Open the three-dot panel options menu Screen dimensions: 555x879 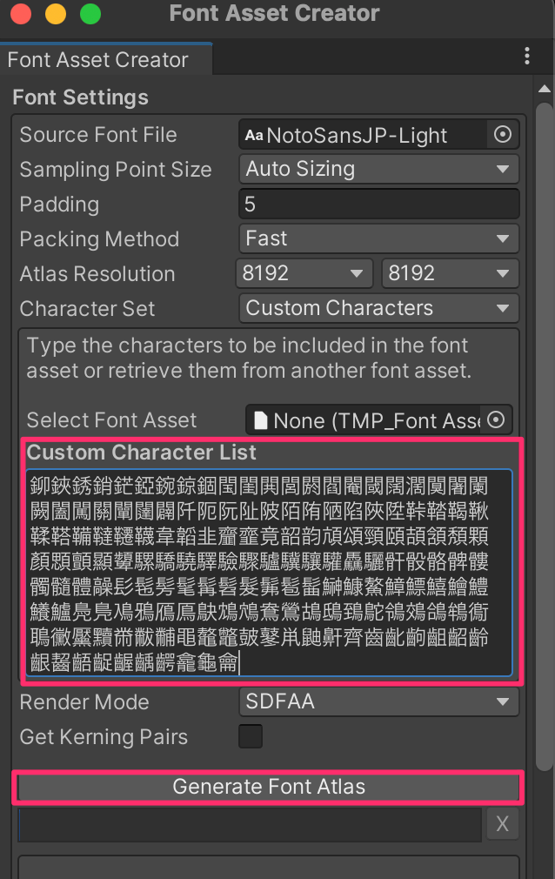[527, 57]
